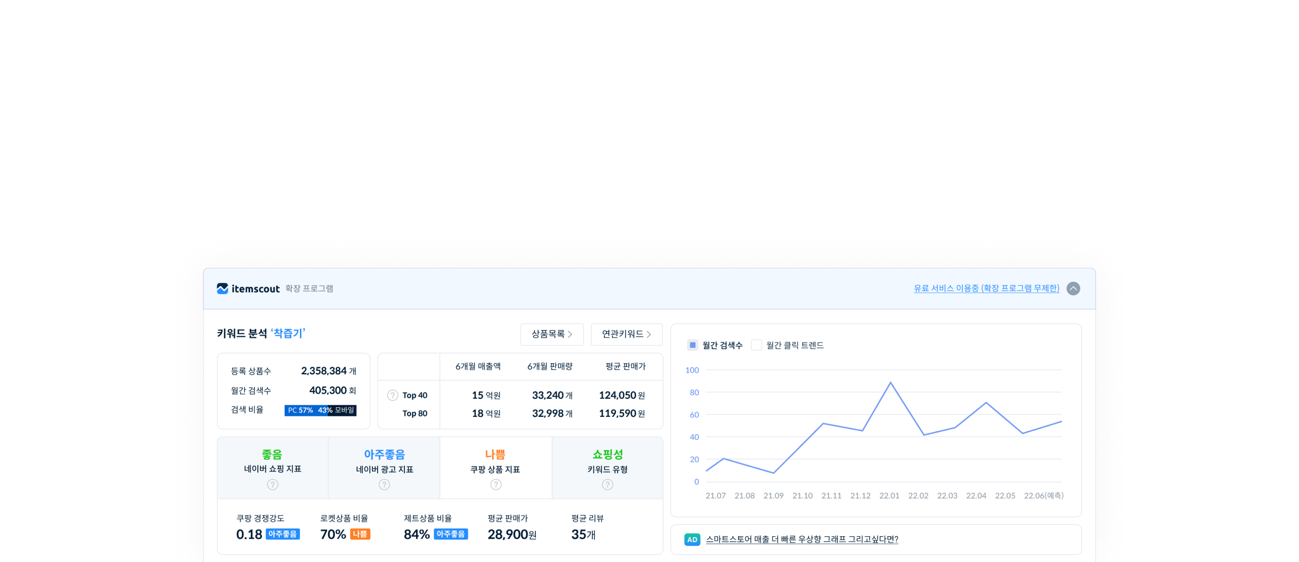Click the chart peak at 22.01
The image size is (1299, 562).
891,382
